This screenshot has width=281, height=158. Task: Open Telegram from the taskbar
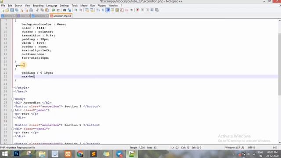tap(119, 154)
